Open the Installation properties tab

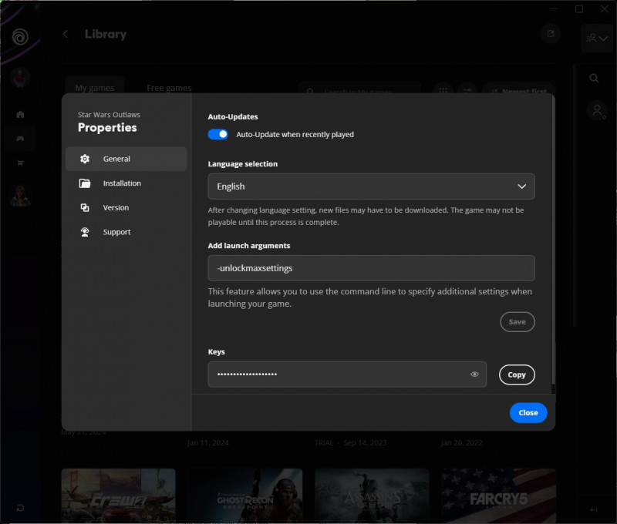coord(126,183)
